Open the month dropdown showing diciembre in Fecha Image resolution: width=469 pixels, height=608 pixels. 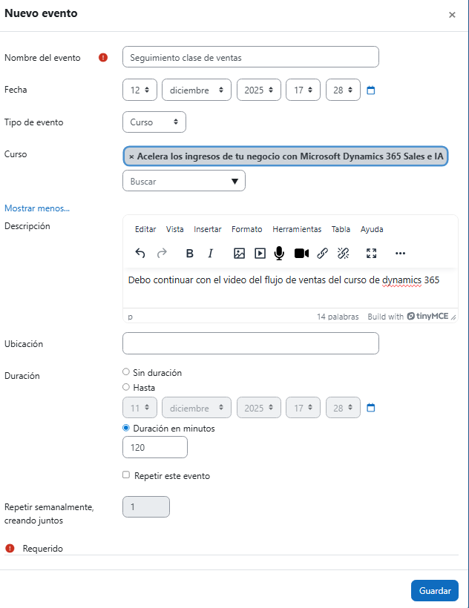pos(197,90)
